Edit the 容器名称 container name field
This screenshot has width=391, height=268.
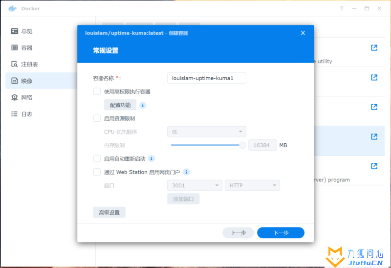[x=206, y=78]
